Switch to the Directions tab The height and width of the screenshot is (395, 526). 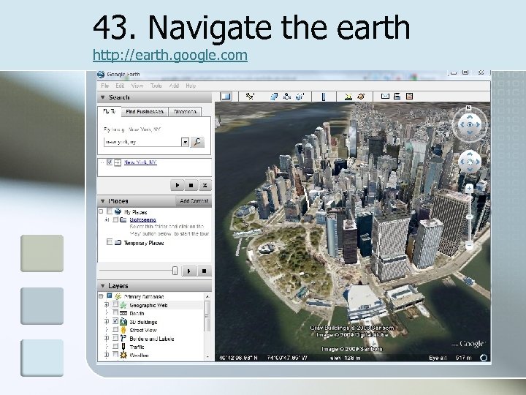(x=185, y=111)
